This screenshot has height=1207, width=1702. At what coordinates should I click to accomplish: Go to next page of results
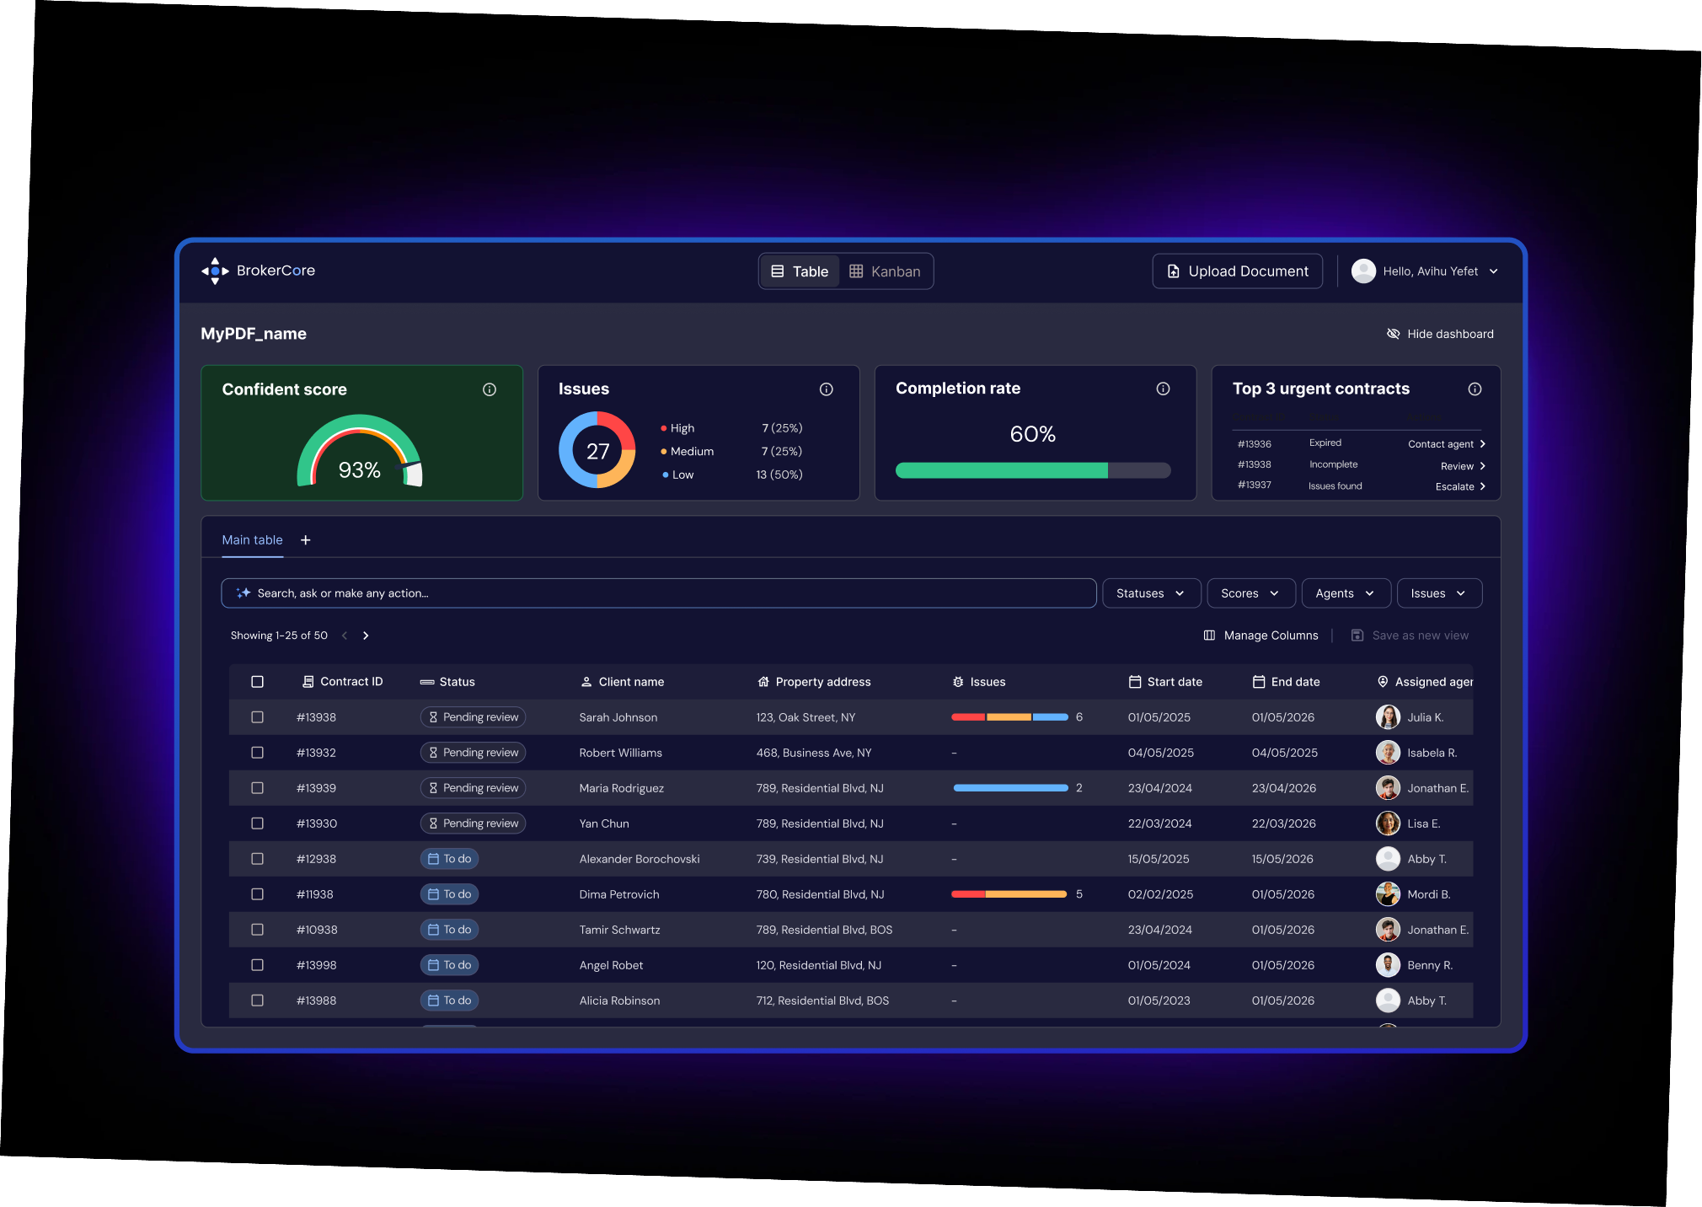[366, 636]
